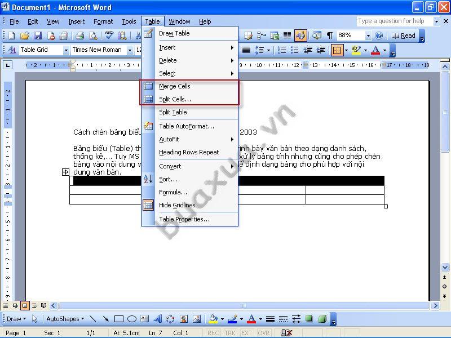Click the Read button on toolbar
Screen dimensions: 451x338
pos(404,35)
